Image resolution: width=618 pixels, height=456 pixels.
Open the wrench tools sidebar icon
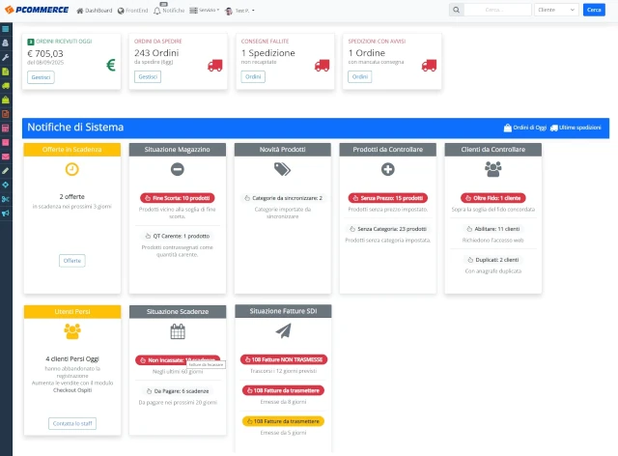tap(6, 57)
